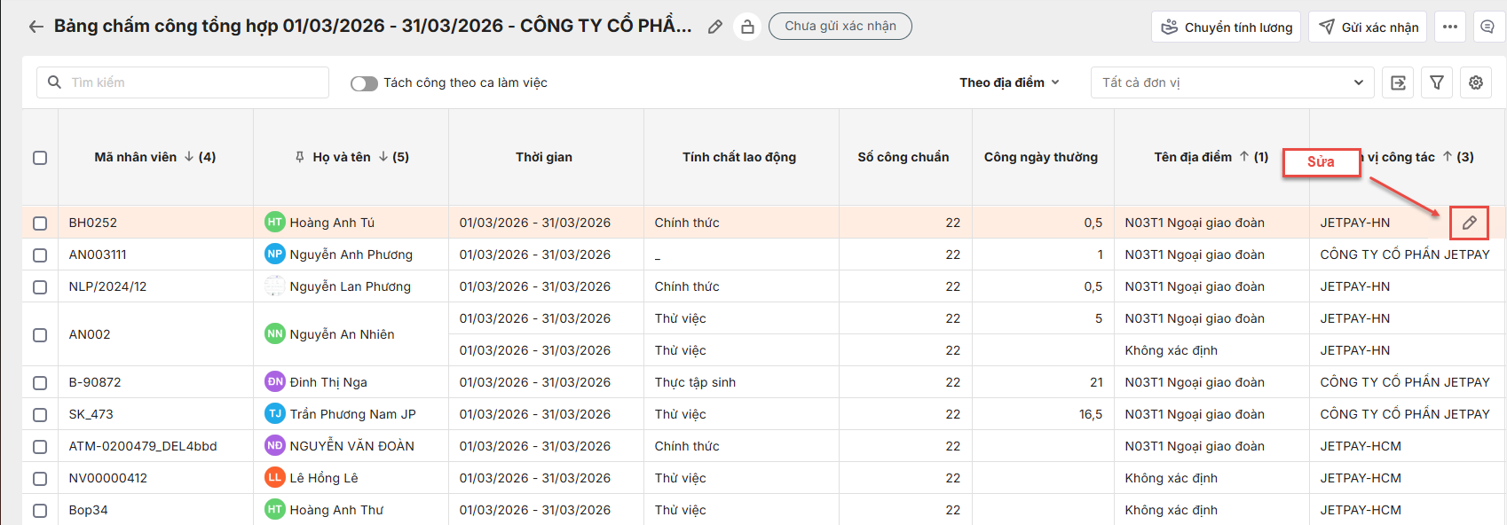Click the pencil icon beside the title

point(714,27)
